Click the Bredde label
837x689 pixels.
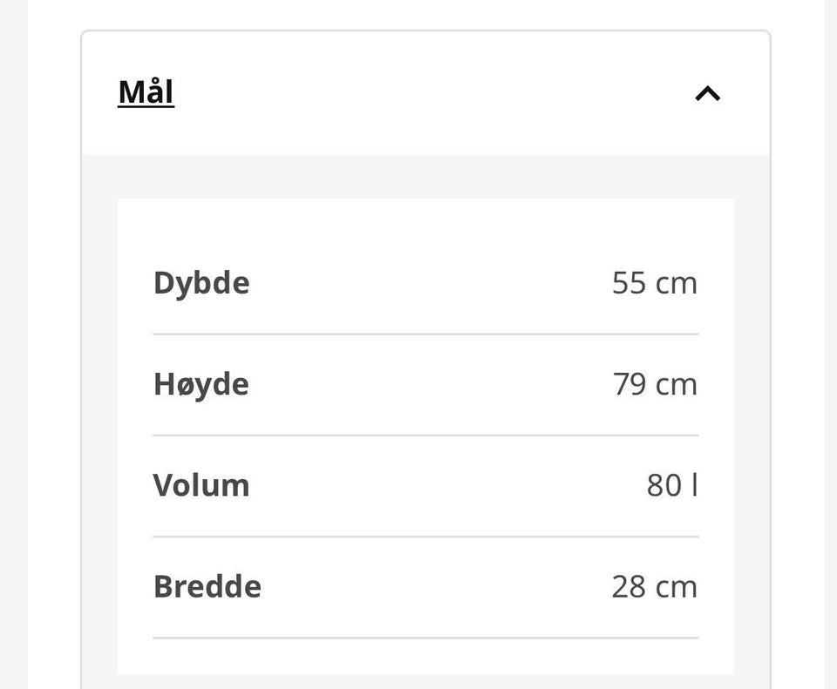point(208,587)
